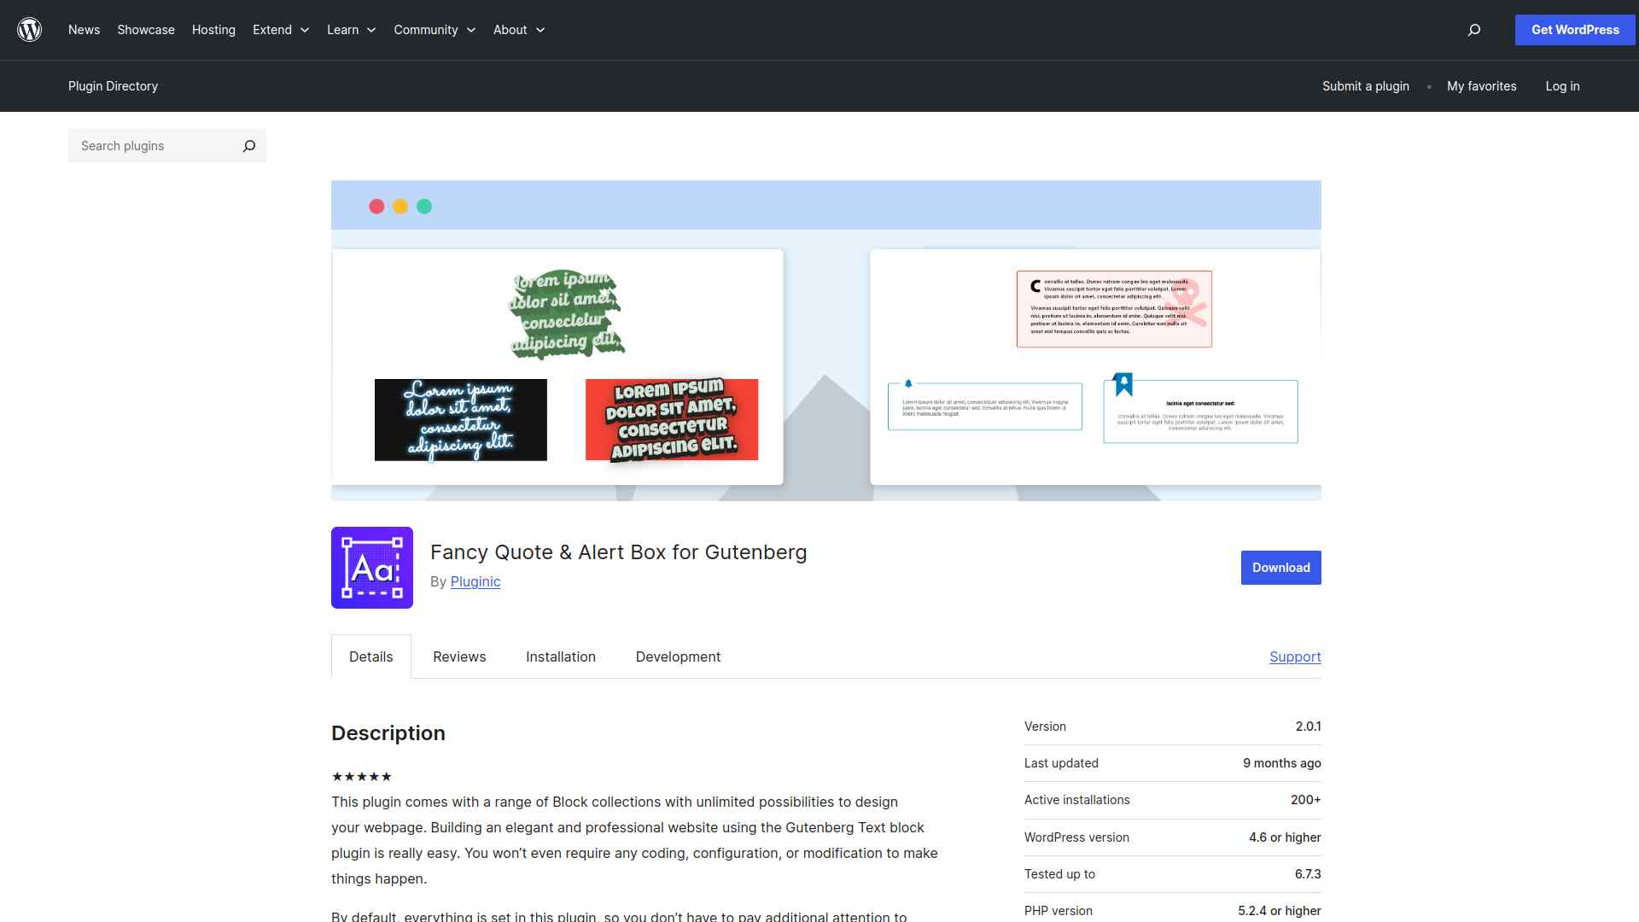Go to My favorites
This screenshot has height=922, width=1639.
(x=1481, y=86)
